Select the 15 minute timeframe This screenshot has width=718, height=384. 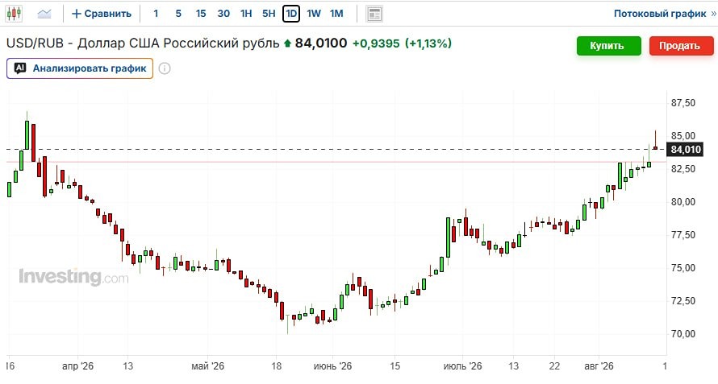201,14
